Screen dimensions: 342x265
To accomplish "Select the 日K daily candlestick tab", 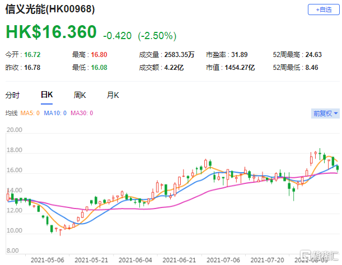I will click(x=46, y=95).
